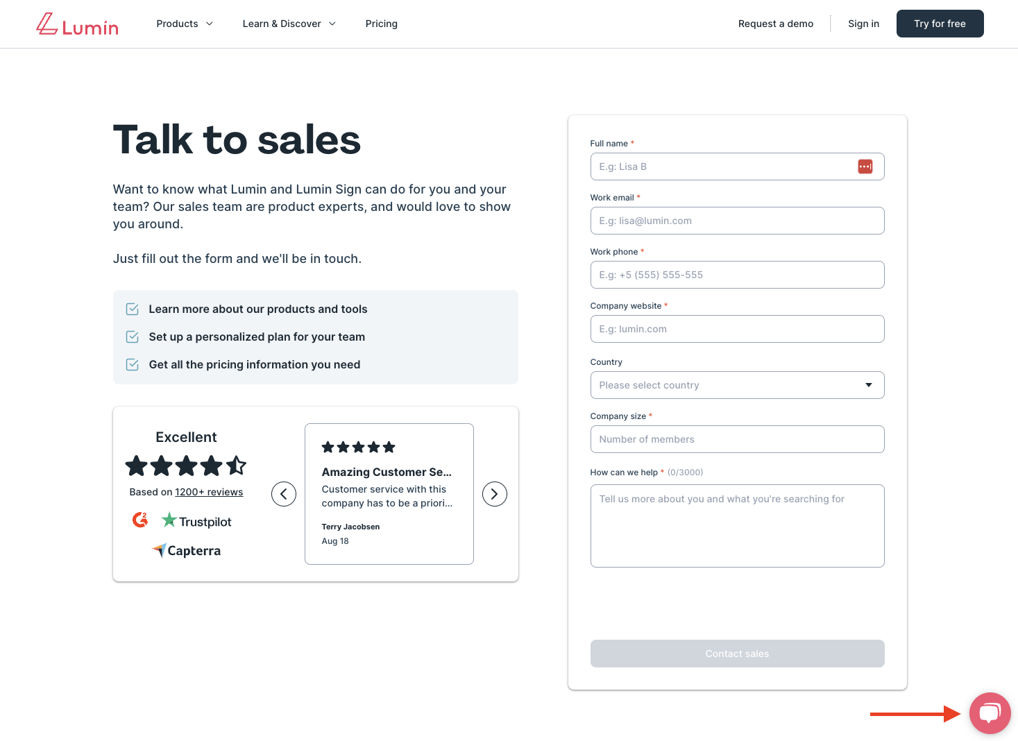Click the Capterra logo
Viewport: 1018px width, 741px height.
pos(187,551)
